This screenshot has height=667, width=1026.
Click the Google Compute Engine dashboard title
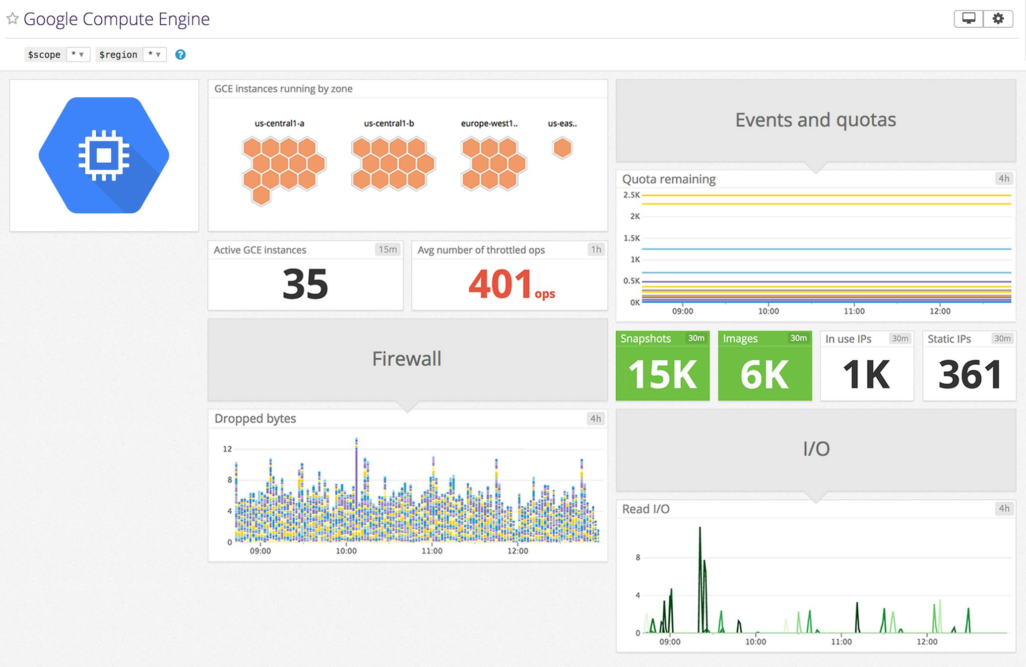117,19
